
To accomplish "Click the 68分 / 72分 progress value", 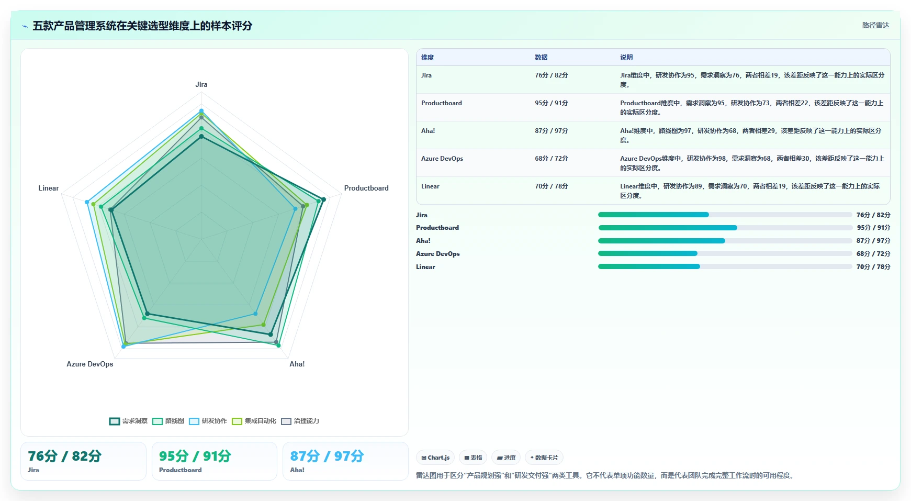I will pyautogui.click(x=873, y=254).
